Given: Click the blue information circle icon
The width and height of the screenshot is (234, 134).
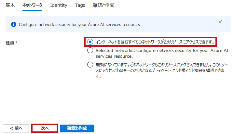Looking at the screenshot, I should pos(14,24).
